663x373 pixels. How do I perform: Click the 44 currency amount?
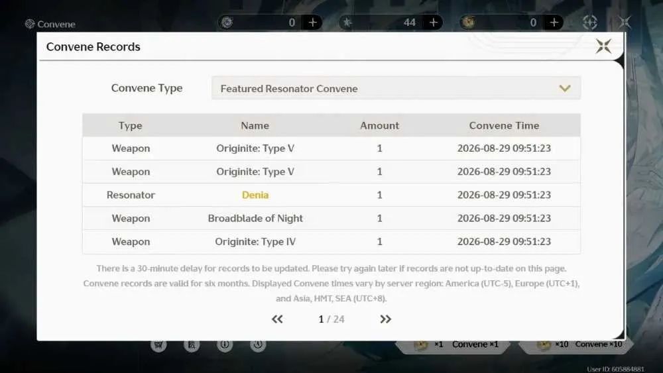click(409, 23)
